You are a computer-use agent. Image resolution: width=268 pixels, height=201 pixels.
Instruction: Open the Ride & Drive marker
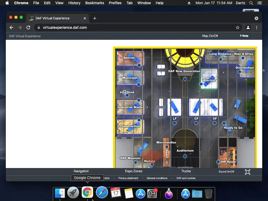pyautogui.click(x=243, y=58)
